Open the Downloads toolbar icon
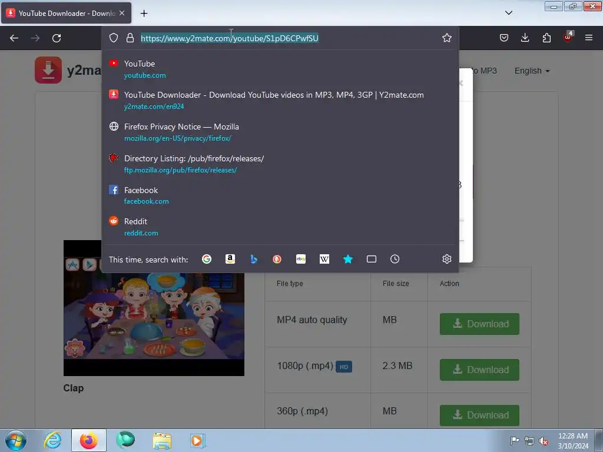 pyautogui.click(x=525, y=38)
